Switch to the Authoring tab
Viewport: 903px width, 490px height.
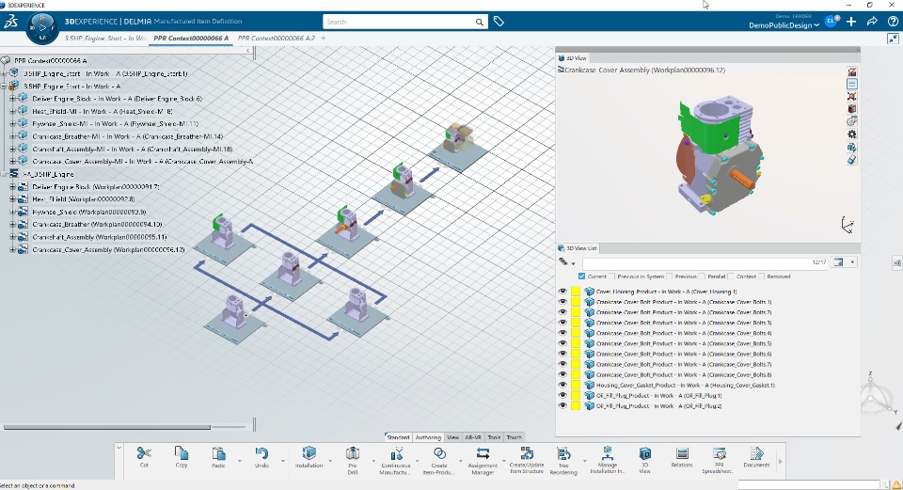428,437
